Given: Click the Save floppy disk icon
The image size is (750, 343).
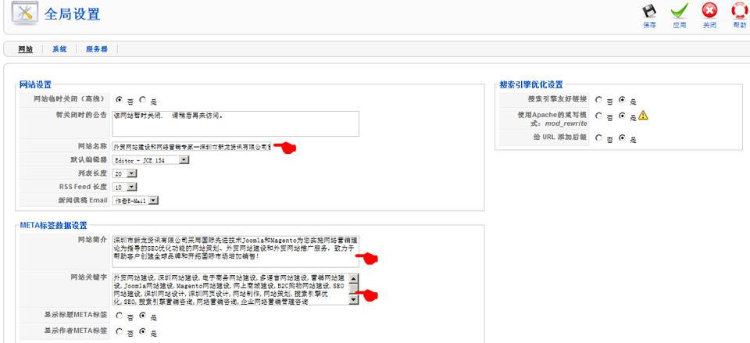Looking at the screenshot, I should (x=649, y=11).
